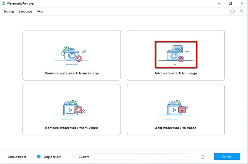Maximize the Watermark Remover window
This screenshot has width=248, height=164.
230,3
